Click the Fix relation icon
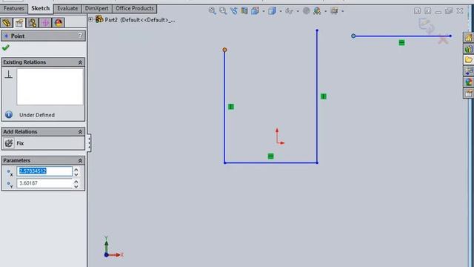The width and height of the screenshot is (474, 267). coord(9,143)
